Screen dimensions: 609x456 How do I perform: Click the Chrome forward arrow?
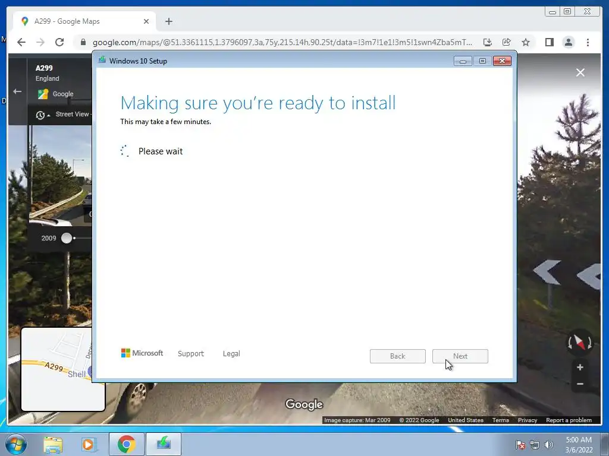coord(40,42)
